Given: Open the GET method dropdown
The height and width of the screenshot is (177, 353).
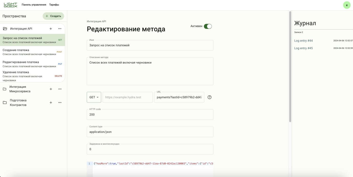Looking at the screenshot, I should [x=94, y=97].
